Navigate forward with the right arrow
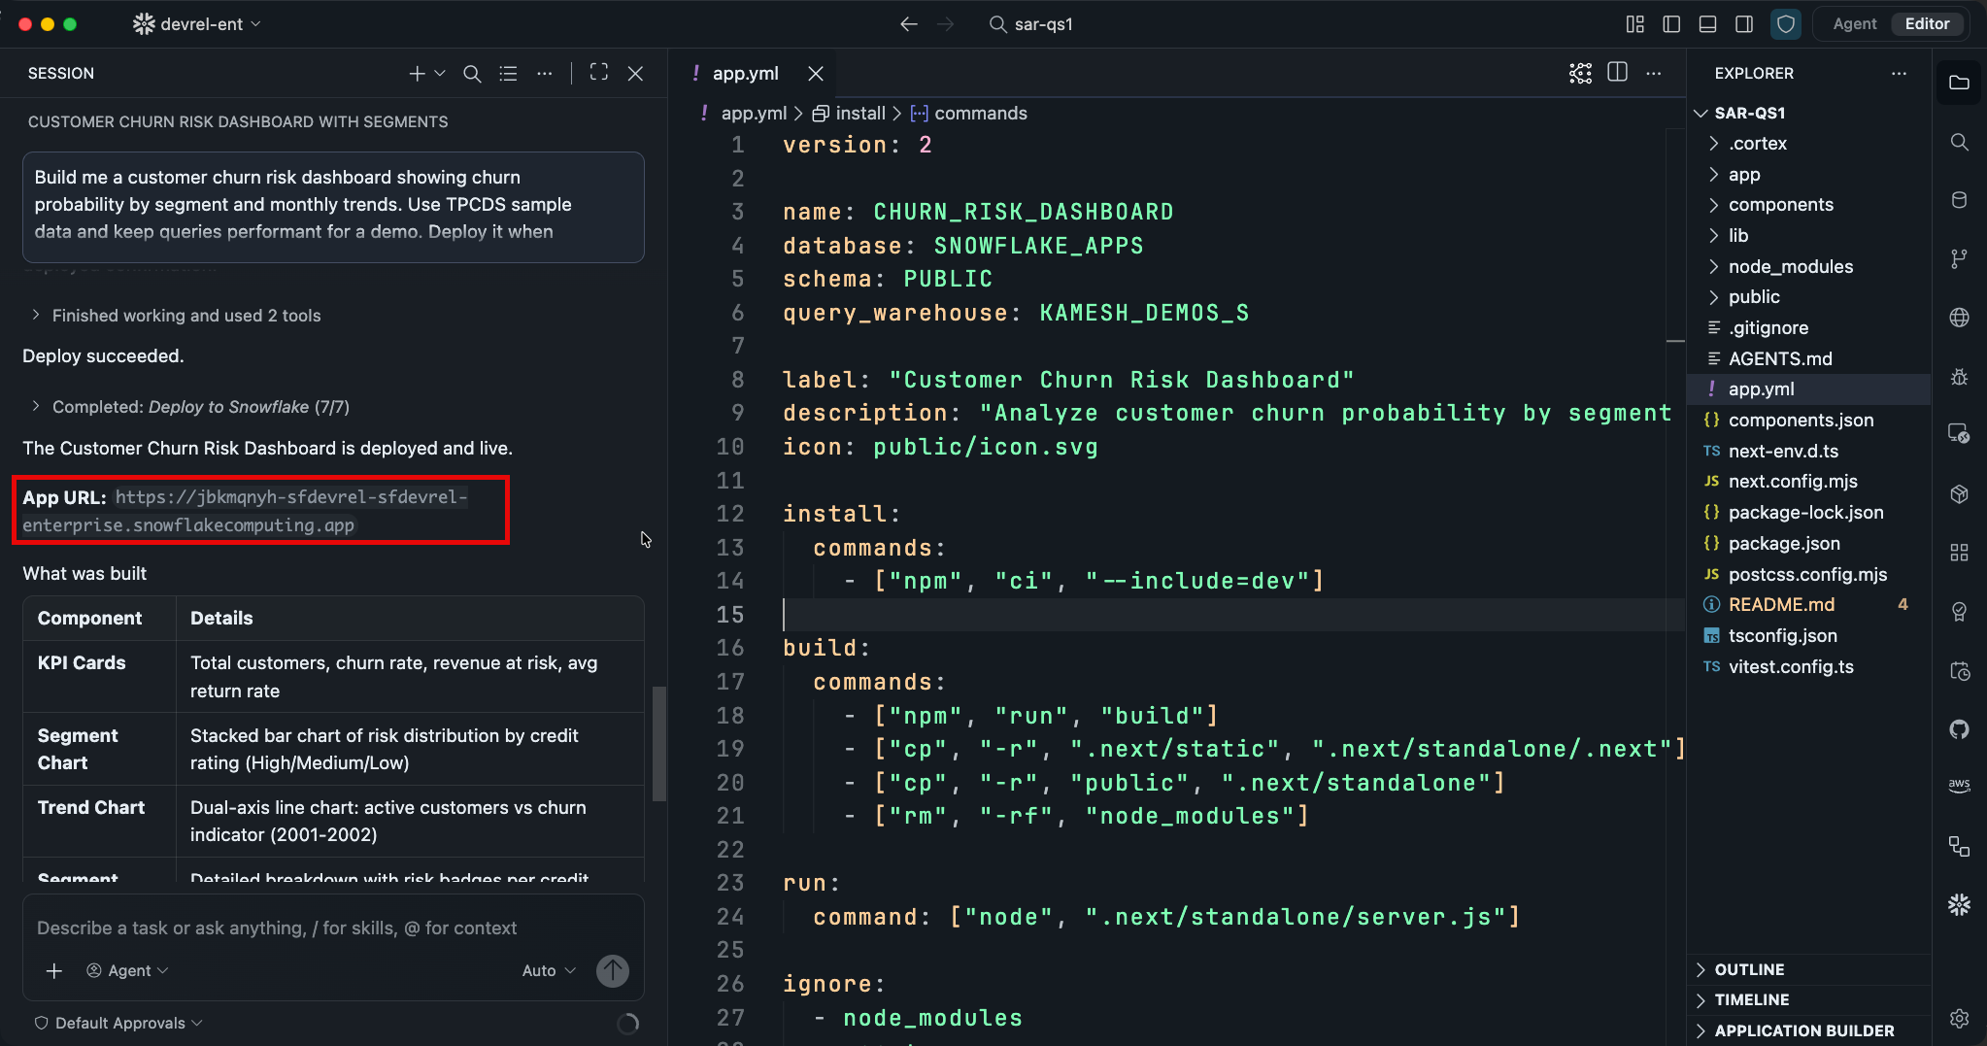The height and width of the screenshot is (1046, 1987). click(946, 24)
